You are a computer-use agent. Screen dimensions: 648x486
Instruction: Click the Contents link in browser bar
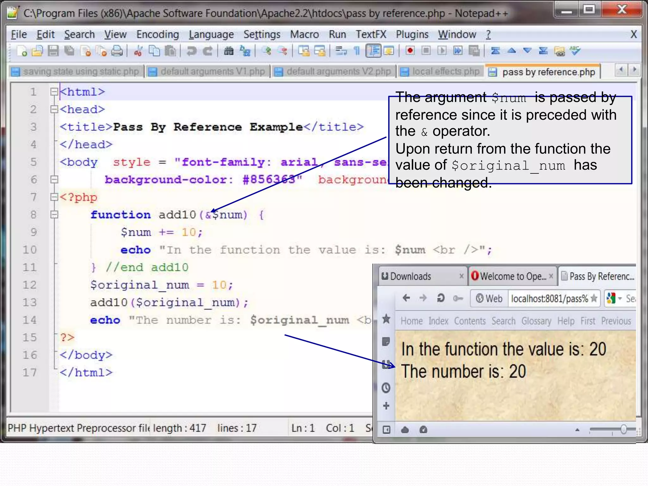[x=470, y=321]
